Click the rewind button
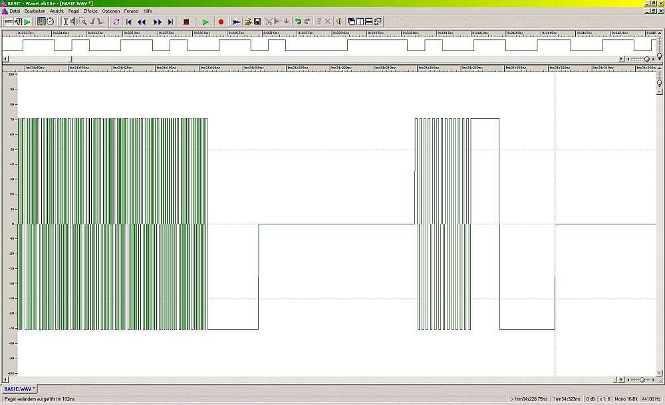The height and width of the screenshot is (405, 665). (x=142, y=22)
